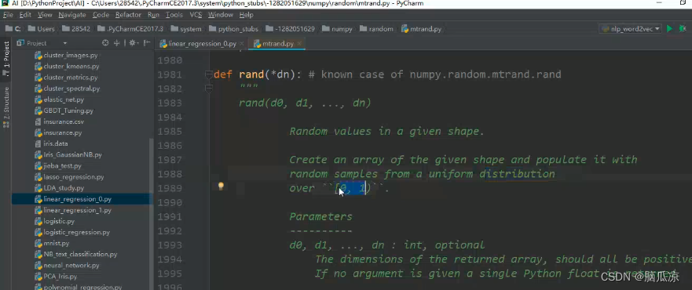Select logistic.py in the project tree

pos(55,221)
